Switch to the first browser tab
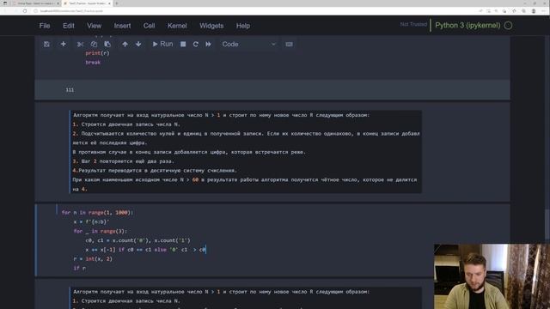 (x=35, y=3)
